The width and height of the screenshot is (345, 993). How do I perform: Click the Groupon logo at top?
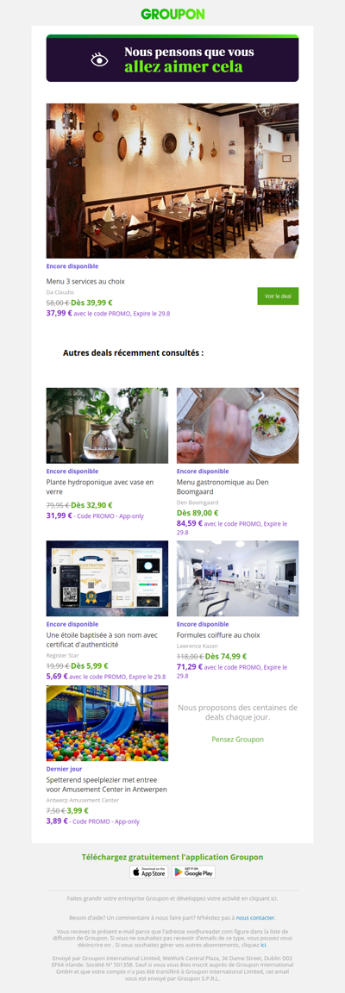(x=172, y=14)
